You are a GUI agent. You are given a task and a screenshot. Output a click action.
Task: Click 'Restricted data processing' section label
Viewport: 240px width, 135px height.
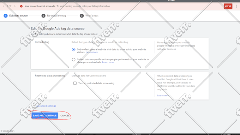50,76
